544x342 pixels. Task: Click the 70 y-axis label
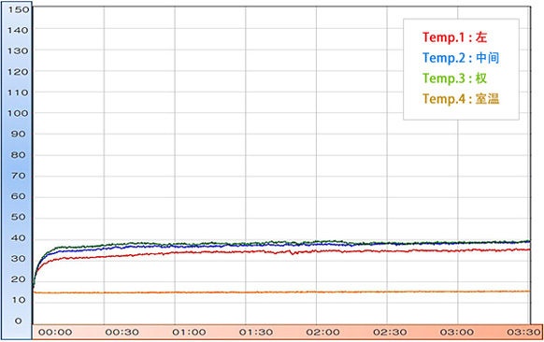coord(19,176)
